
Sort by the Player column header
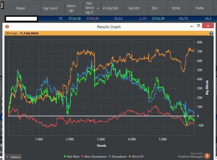coord(21,8)
